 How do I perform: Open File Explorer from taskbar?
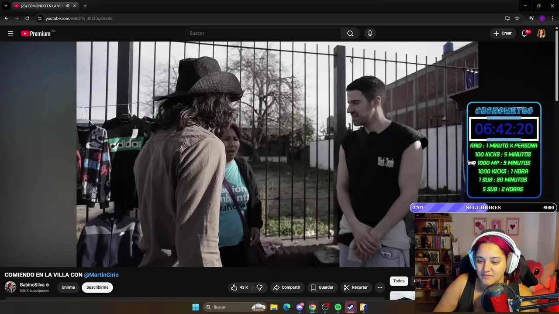[274, 307]
